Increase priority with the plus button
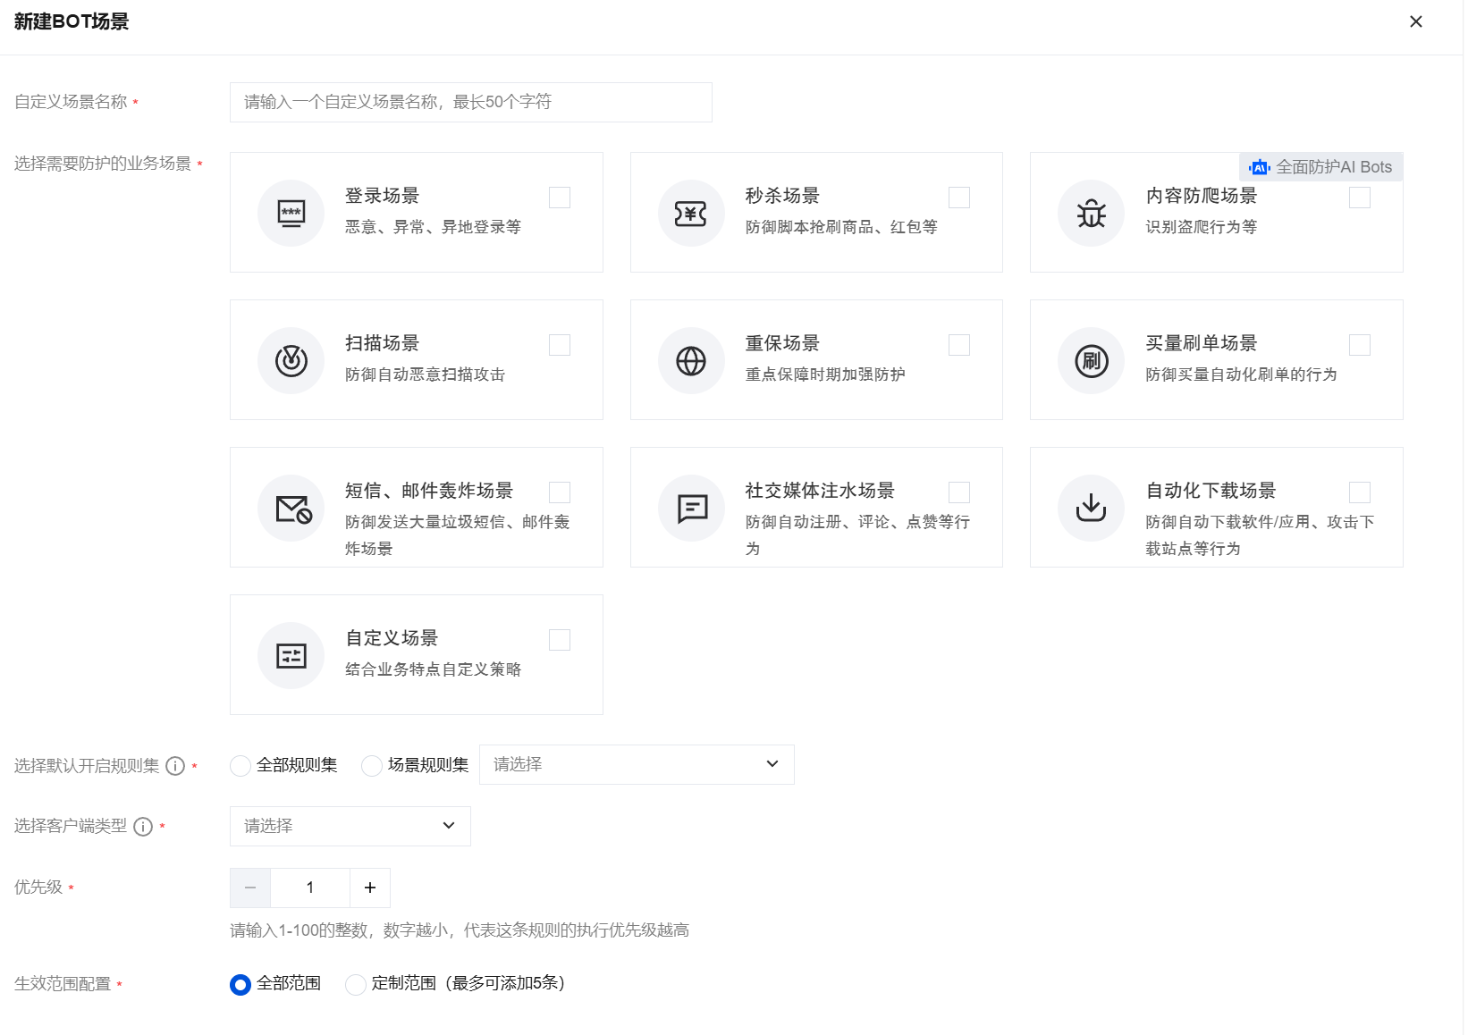 [370, 888]
